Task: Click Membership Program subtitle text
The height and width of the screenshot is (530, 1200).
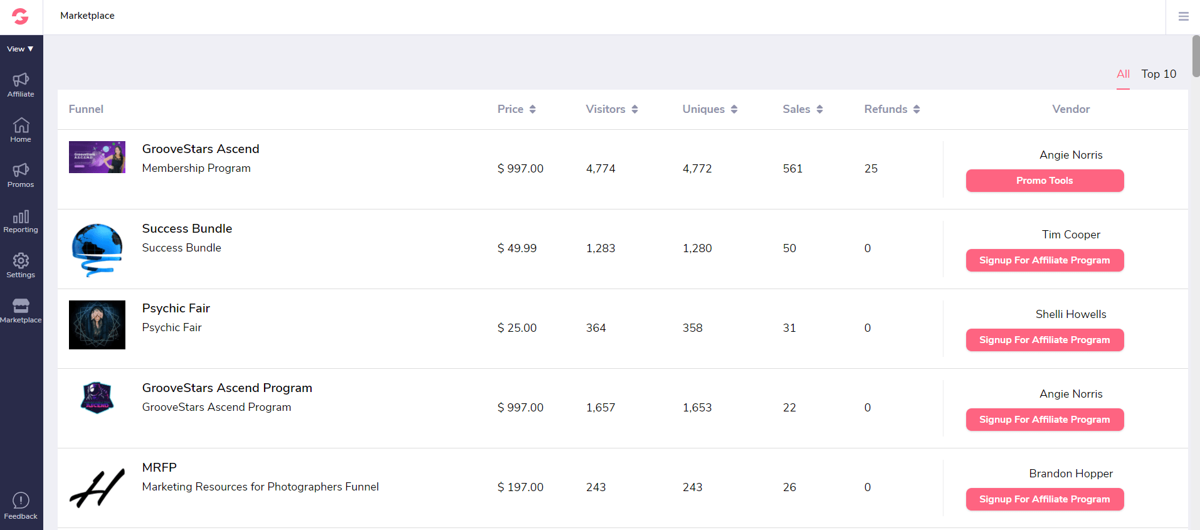Action: pyautogui.click(x=196, y=168)
